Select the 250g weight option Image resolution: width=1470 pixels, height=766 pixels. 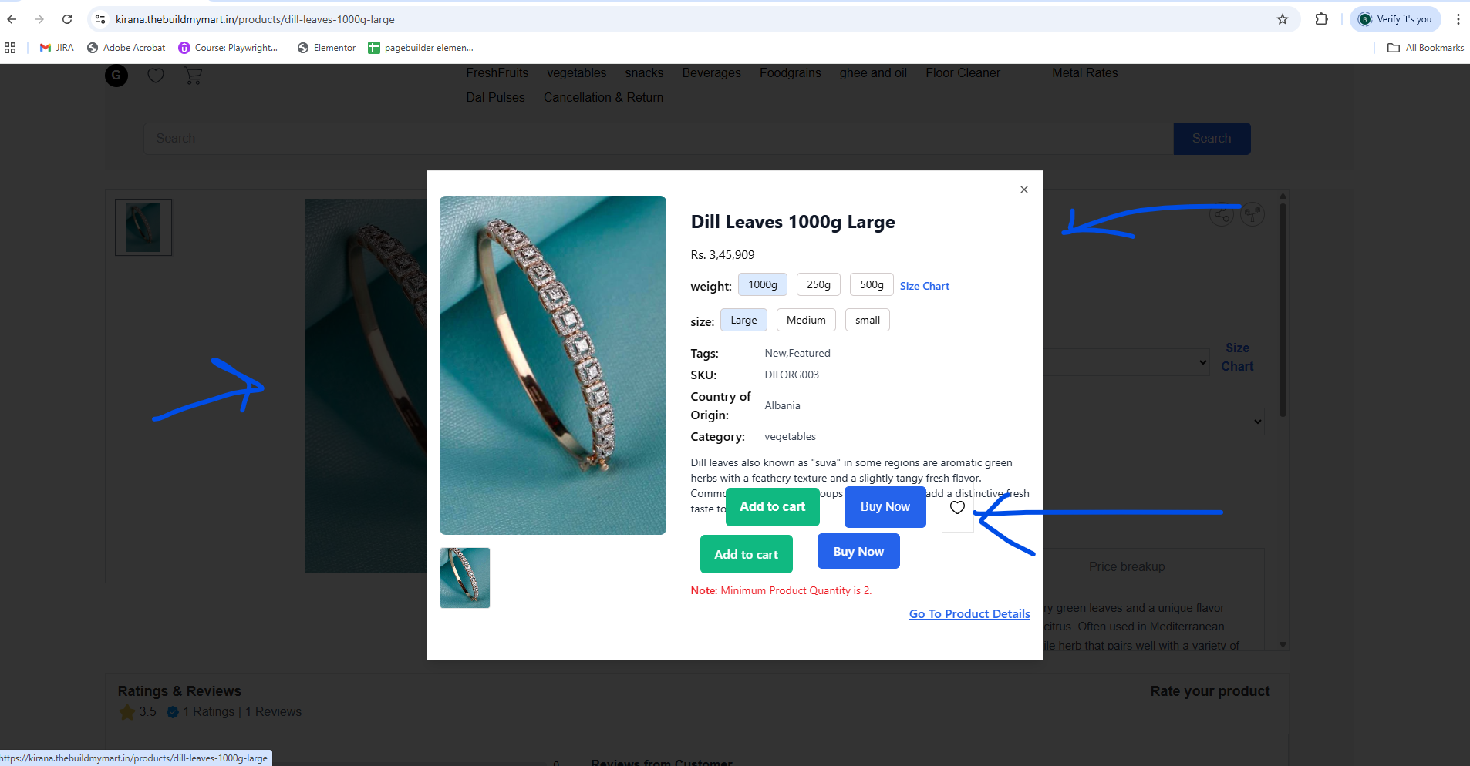818,285
